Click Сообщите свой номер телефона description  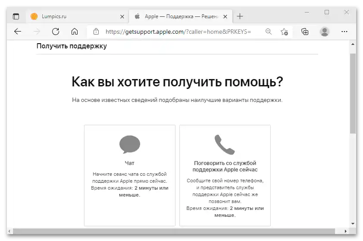pyautogui.click(x=225, y=190)
